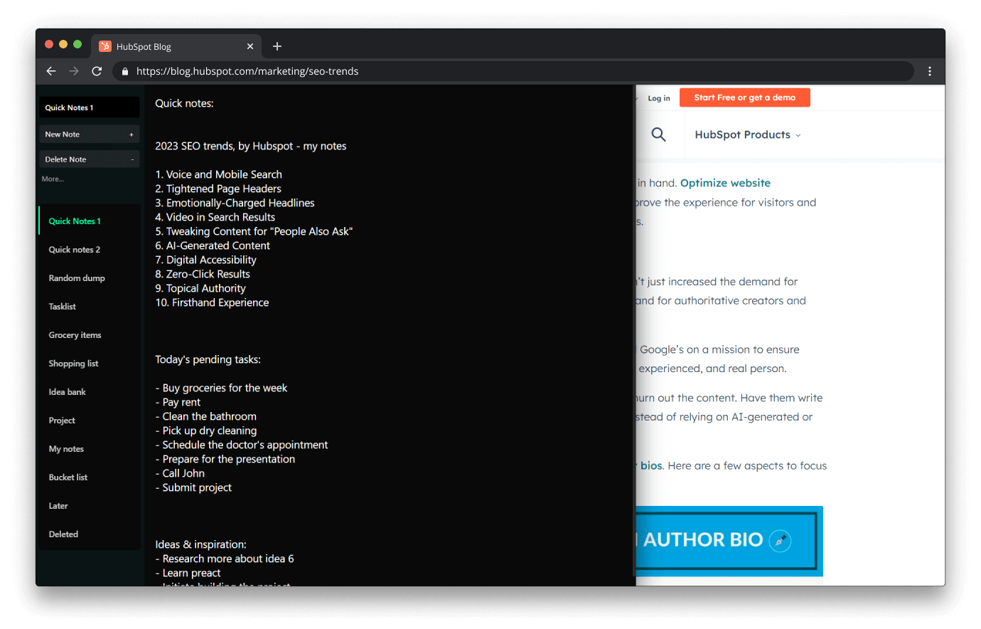Click the HubSpot favicon on tab
Viewport: 981px width, 629px height.
point(105,46)
